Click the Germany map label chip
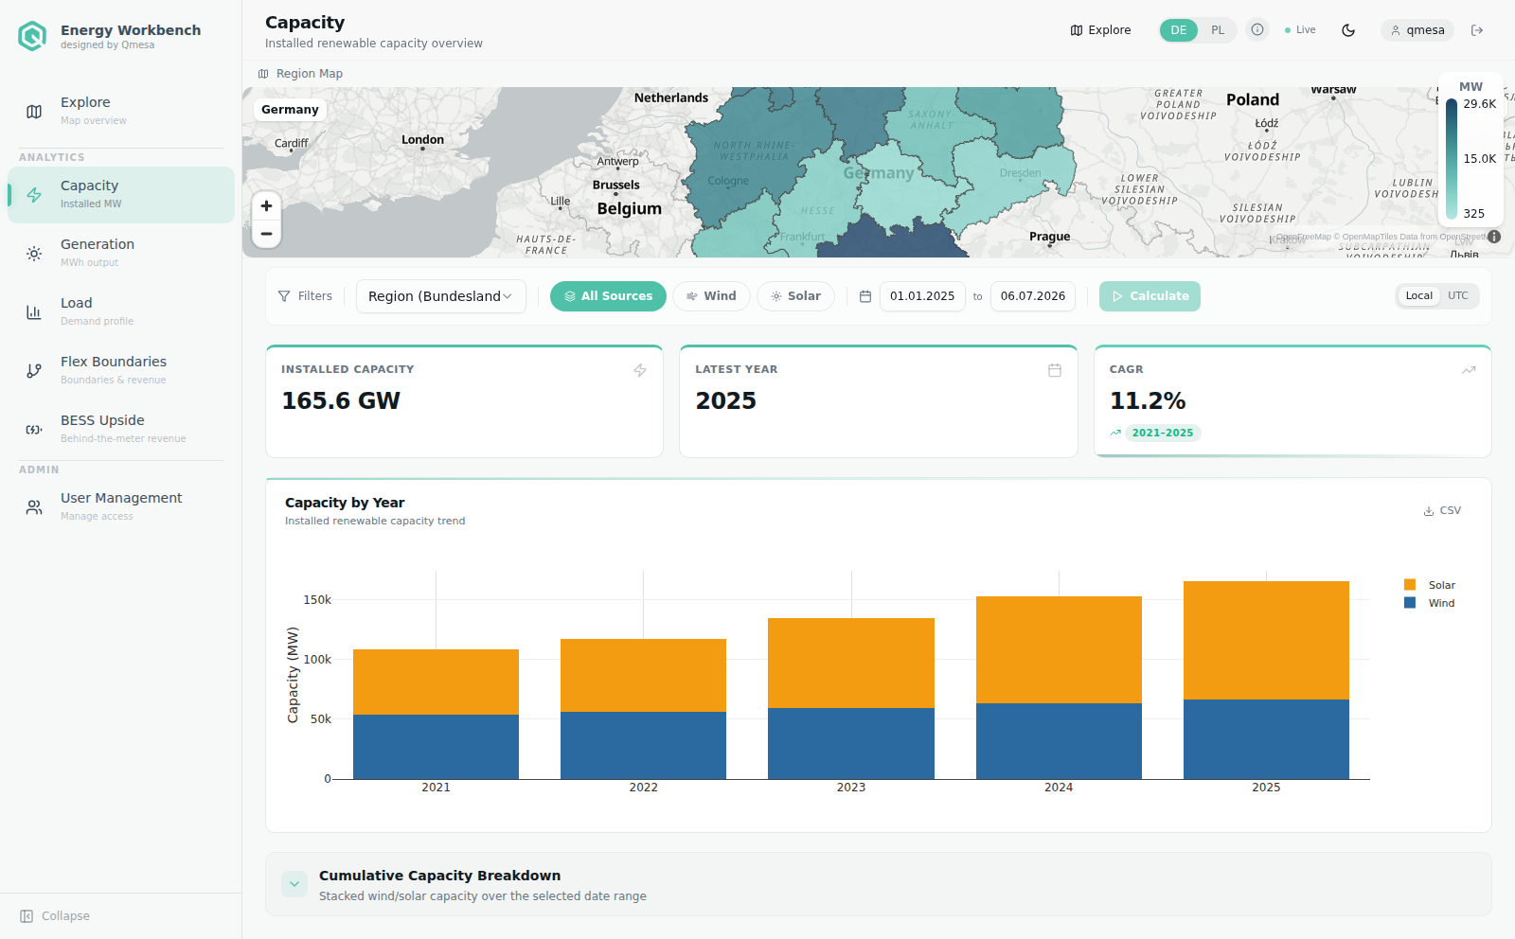Image resolution: width=1515 pixels, height=939 pixels. click(x=290, y=110)
